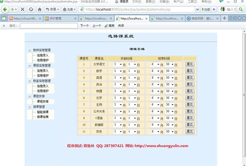
Task: Open start day dropdown for 生物
Action: (x=132, y=105)
